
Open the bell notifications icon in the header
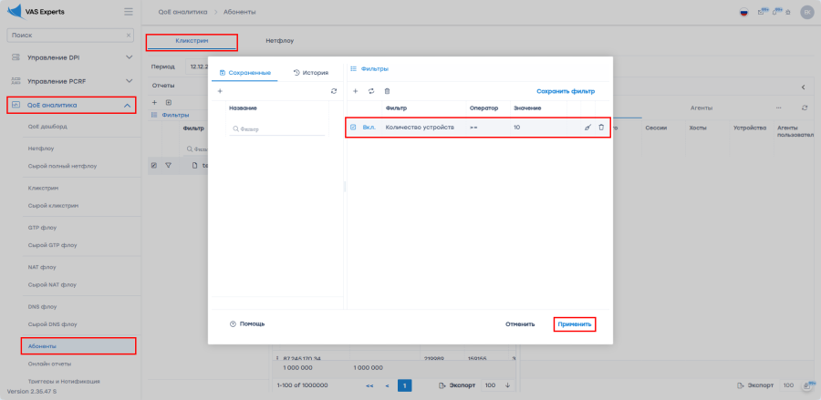coord(775,12)
